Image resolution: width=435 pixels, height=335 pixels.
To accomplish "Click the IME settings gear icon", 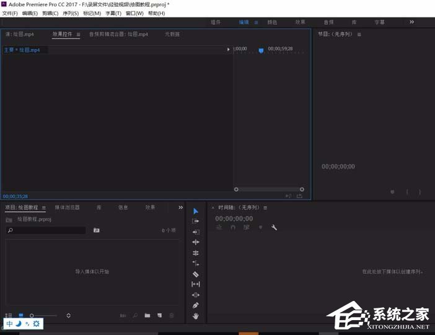I will click(37, 324).
